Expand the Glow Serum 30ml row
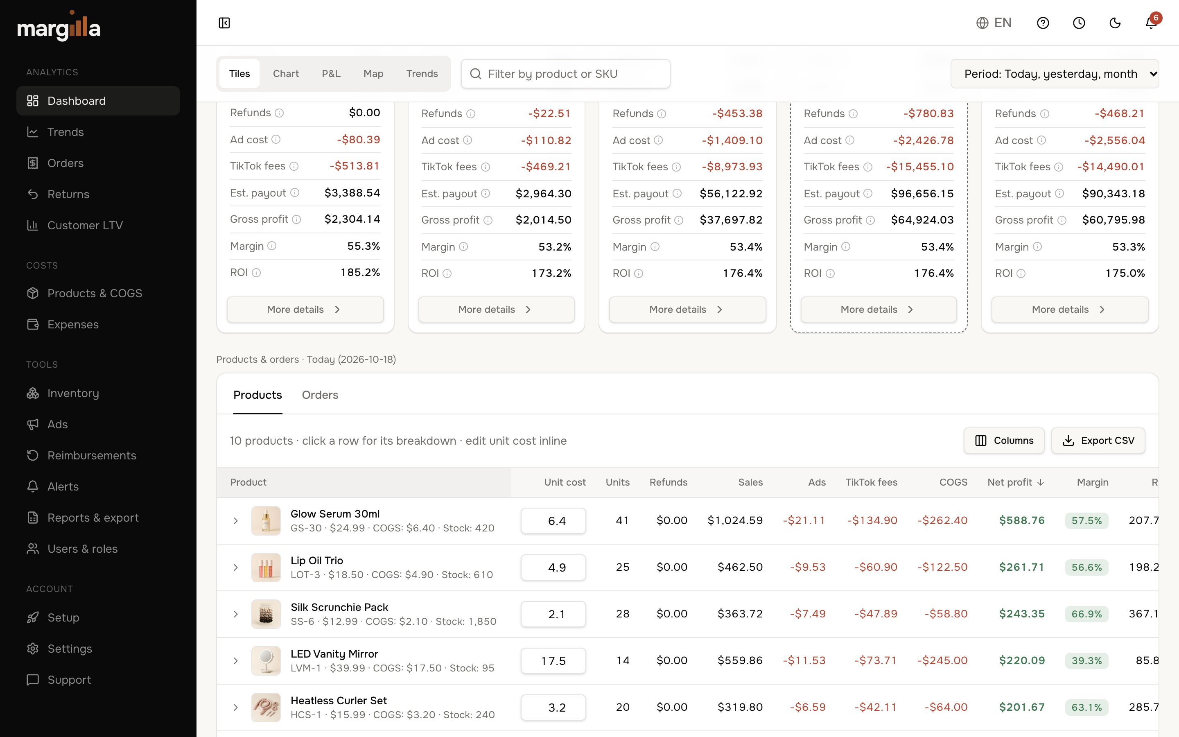Viewport: 1179px width, 737px height. (236, 520)
